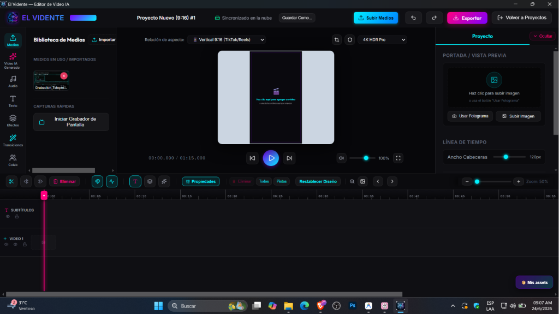Select the text tool in timeline toolbar
The image size is (559, 314).
pyautogui.click(x=135, y=181)
